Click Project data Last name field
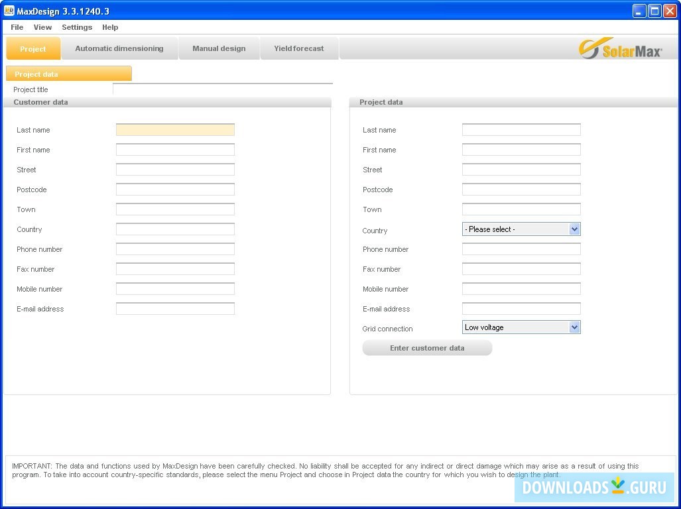The width and height of the screenshot is (681, 509). [x=521, y=130]
